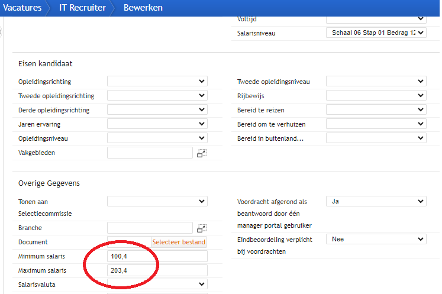Open the Branche selection popup icon

[x=202, y=228]
